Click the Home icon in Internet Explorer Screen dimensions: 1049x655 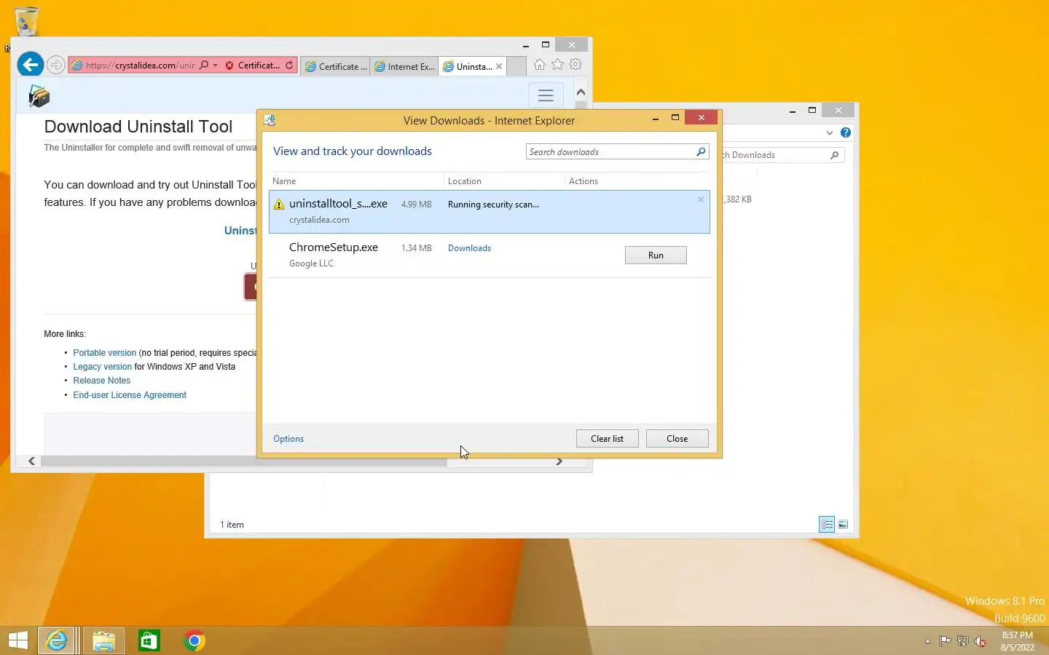click(x=539, y=65)
